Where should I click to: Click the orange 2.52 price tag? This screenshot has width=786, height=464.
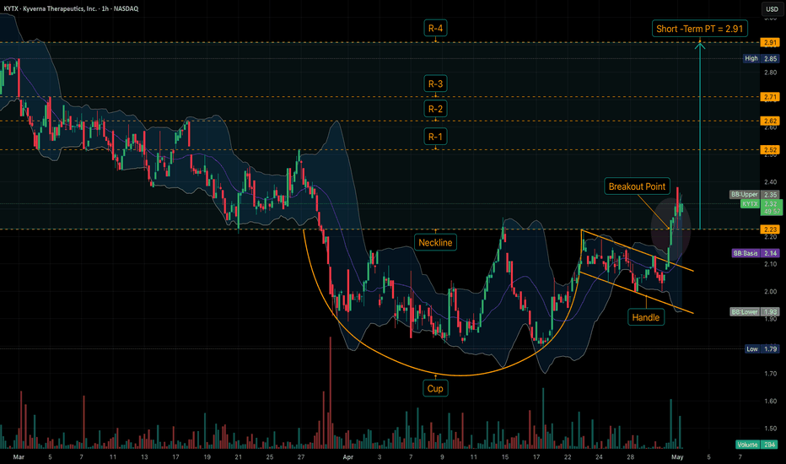pyautogui.click(x=770, y=150)
